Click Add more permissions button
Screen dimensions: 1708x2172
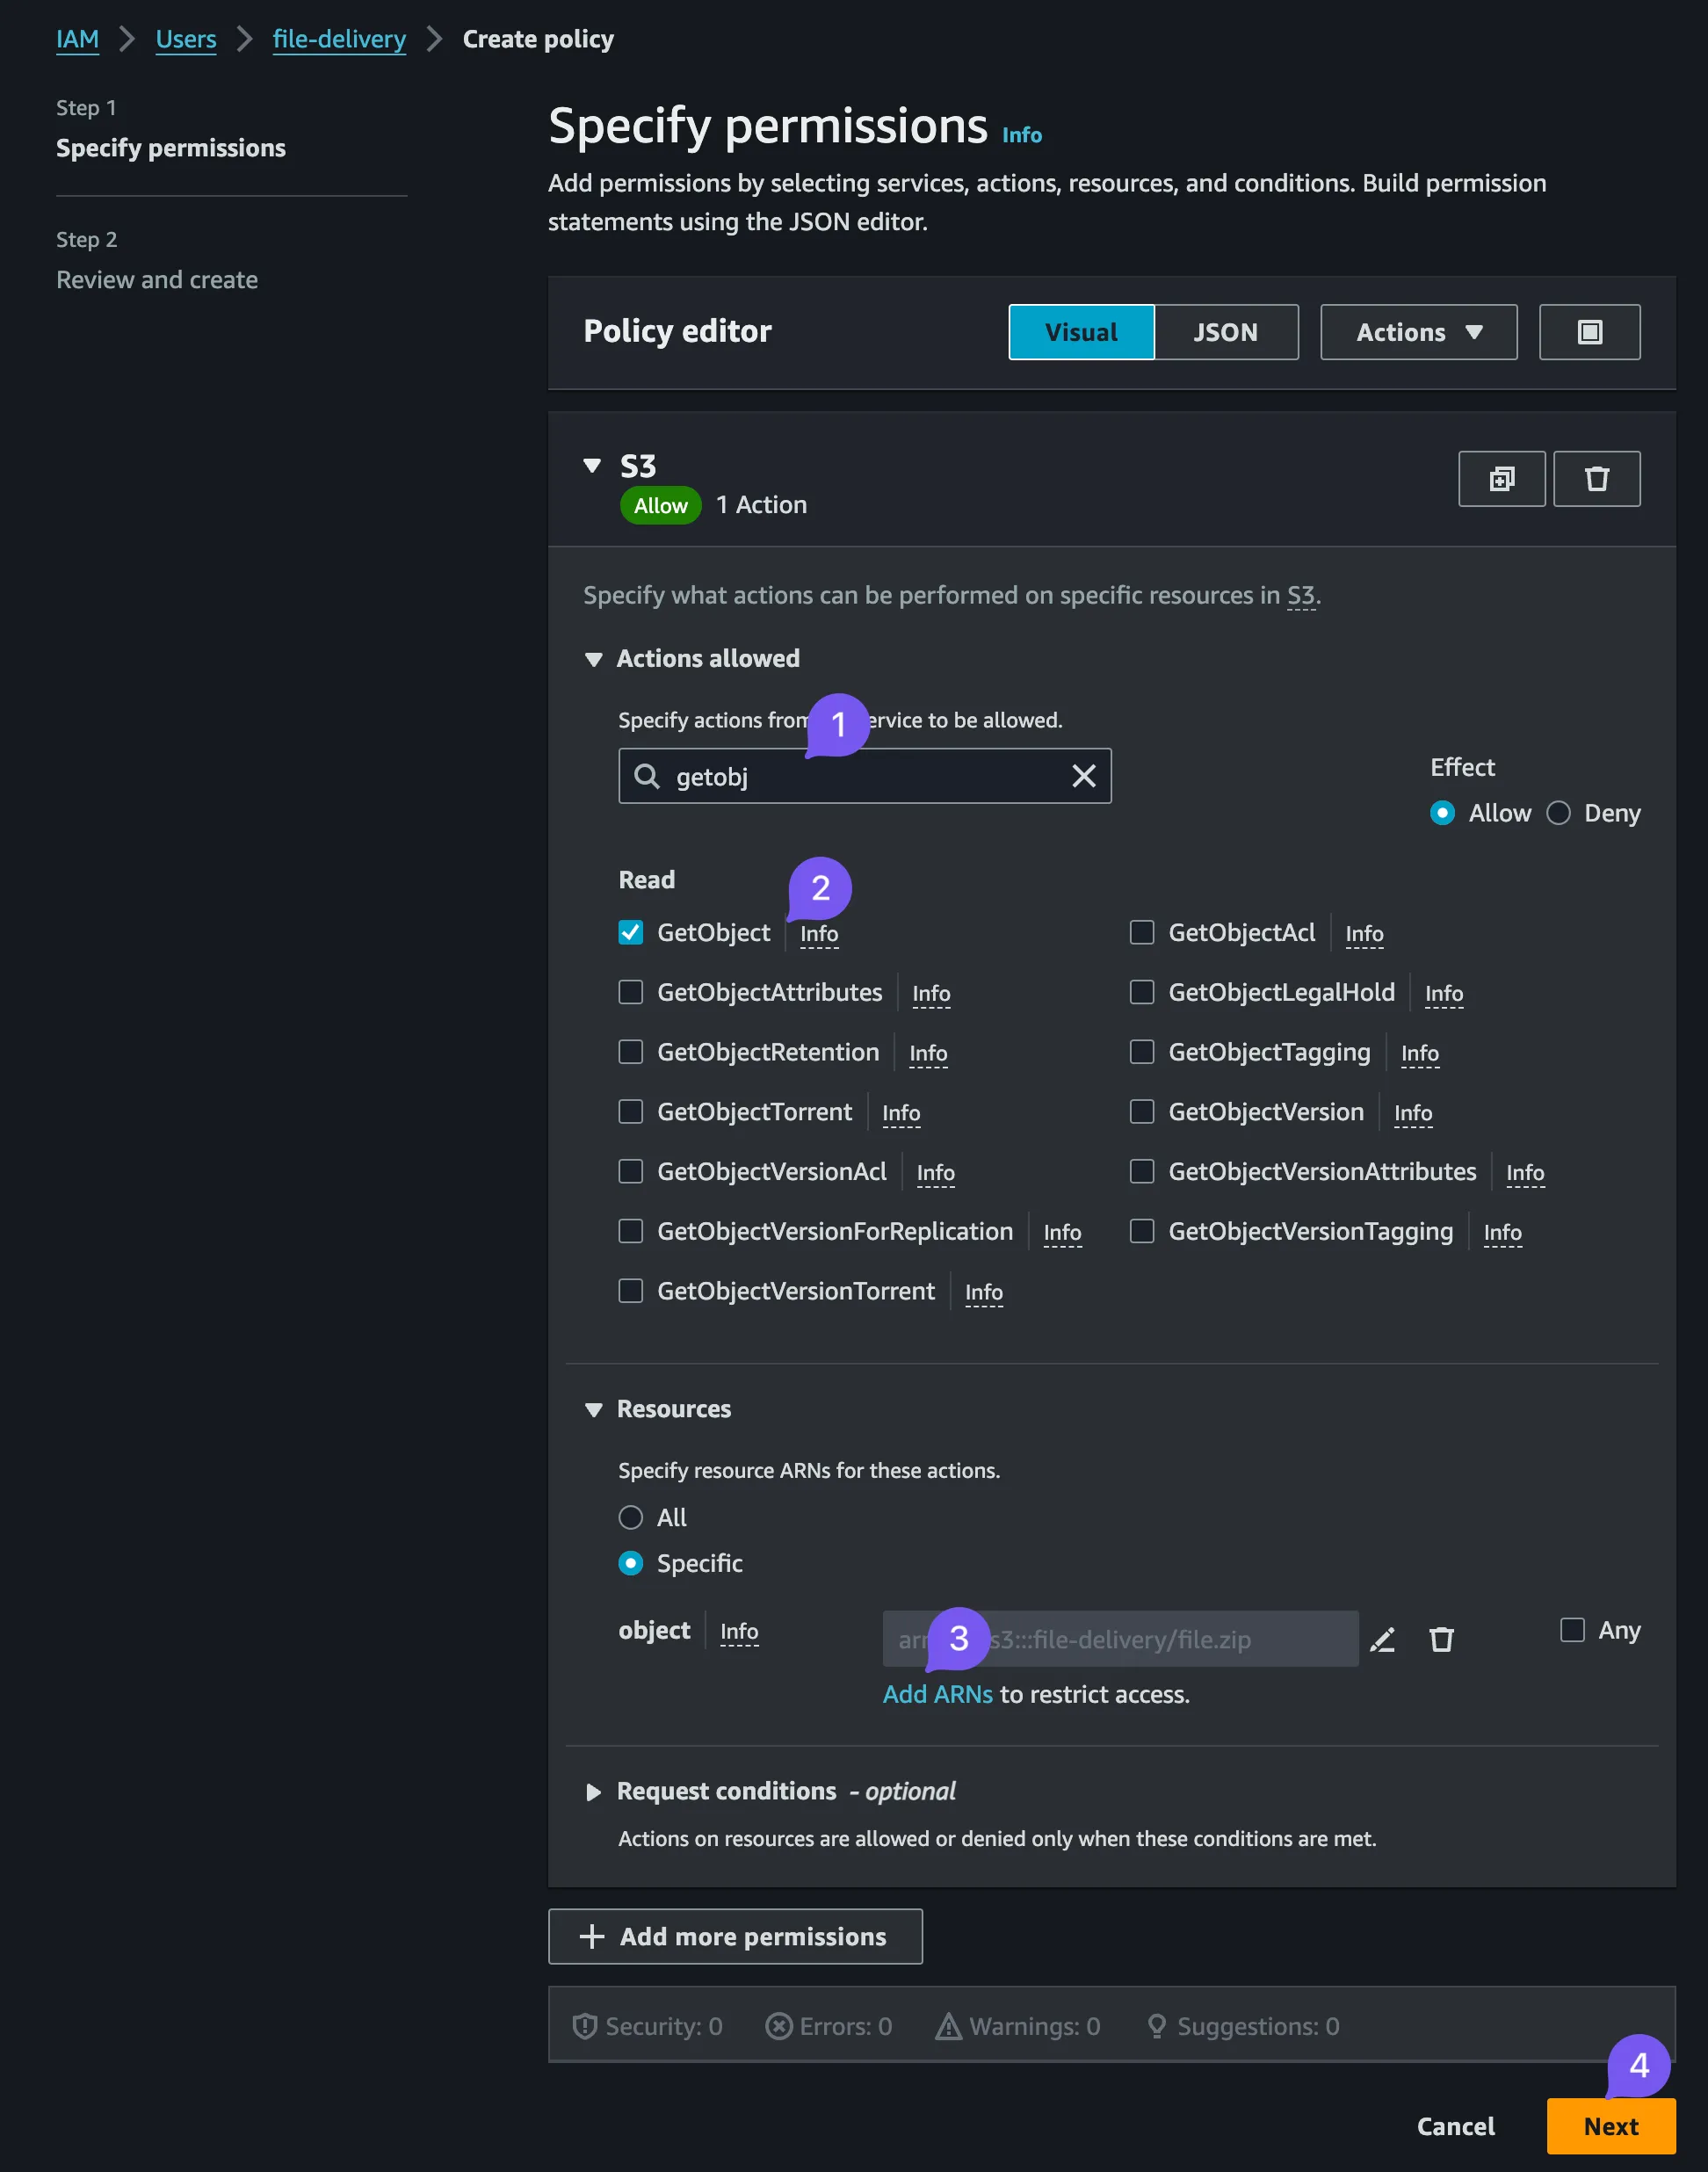pyautogui.click(x=735, y=1937)
